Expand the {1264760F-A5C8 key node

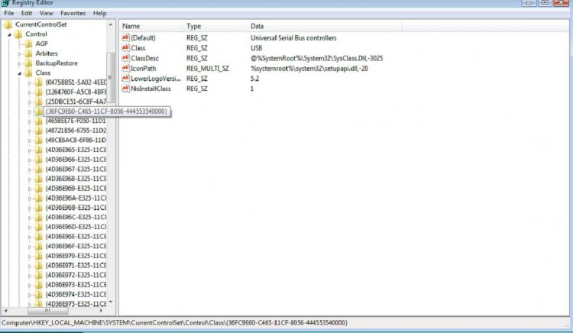pos(30,92)
